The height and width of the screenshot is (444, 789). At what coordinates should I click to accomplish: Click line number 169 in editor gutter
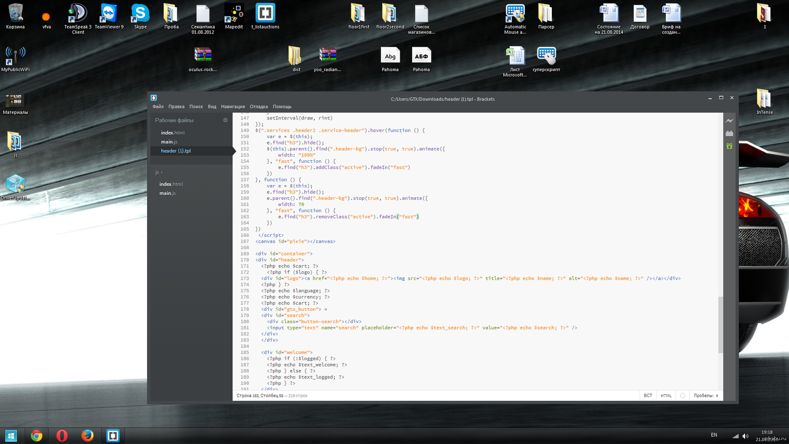[245, 254]
